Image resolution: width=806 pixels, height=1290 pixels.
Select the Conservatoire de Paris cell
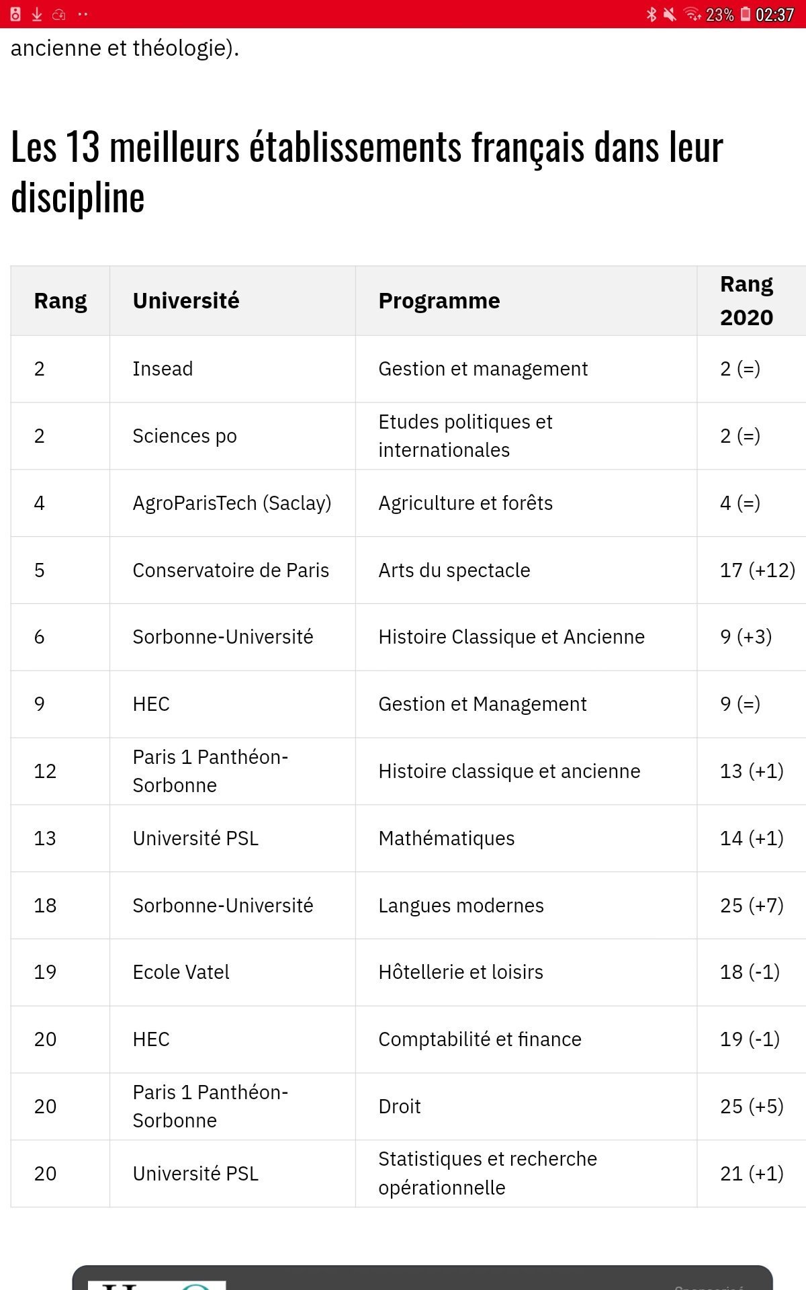pyautogui.click(x=231, y=570)
